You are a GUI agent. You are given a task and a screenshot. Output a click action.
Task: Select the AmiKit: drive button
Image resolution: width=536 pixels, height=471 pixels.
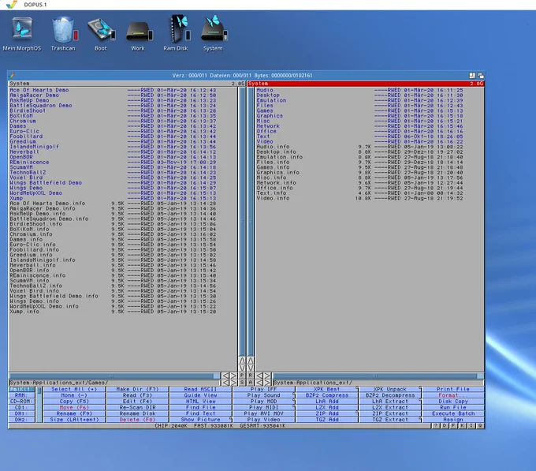click(x=21, y=389)
